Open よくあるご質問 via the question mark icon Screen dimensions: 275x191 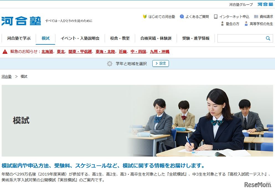pyautogui.click(x=182, y=17)
